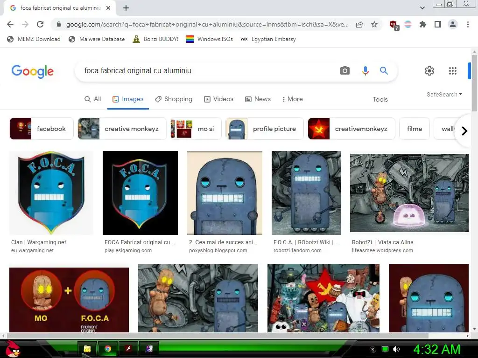Open the poxysblog.blogspot.com robot image
The height and width of the screenshot is (358, 478).
coord(225,193)
